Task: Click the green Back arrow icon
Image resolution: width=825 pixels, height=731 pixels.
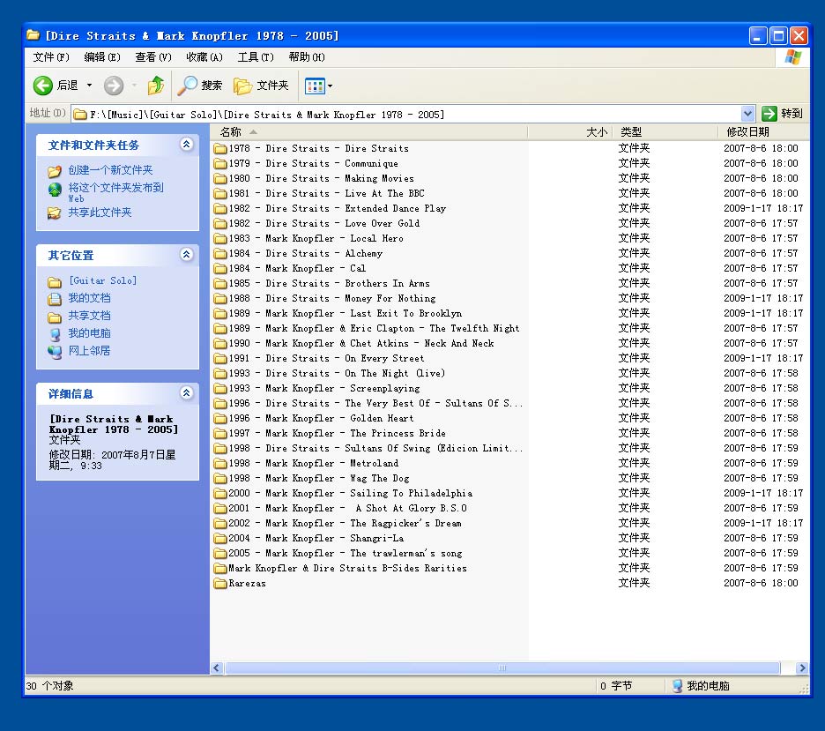Action: (42, 86)
